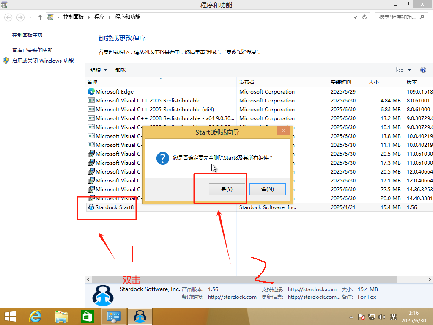Image resolution: width=433 pixels, height=325 pixels.
Task: Open the 组织 dropdown menu
Action: coord(99,70)
